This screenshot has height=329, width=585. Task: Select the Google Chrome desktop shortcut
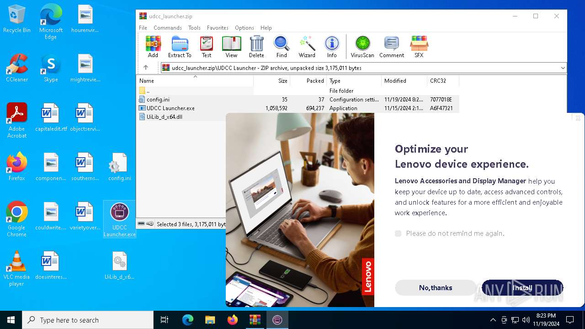point(16,219)
